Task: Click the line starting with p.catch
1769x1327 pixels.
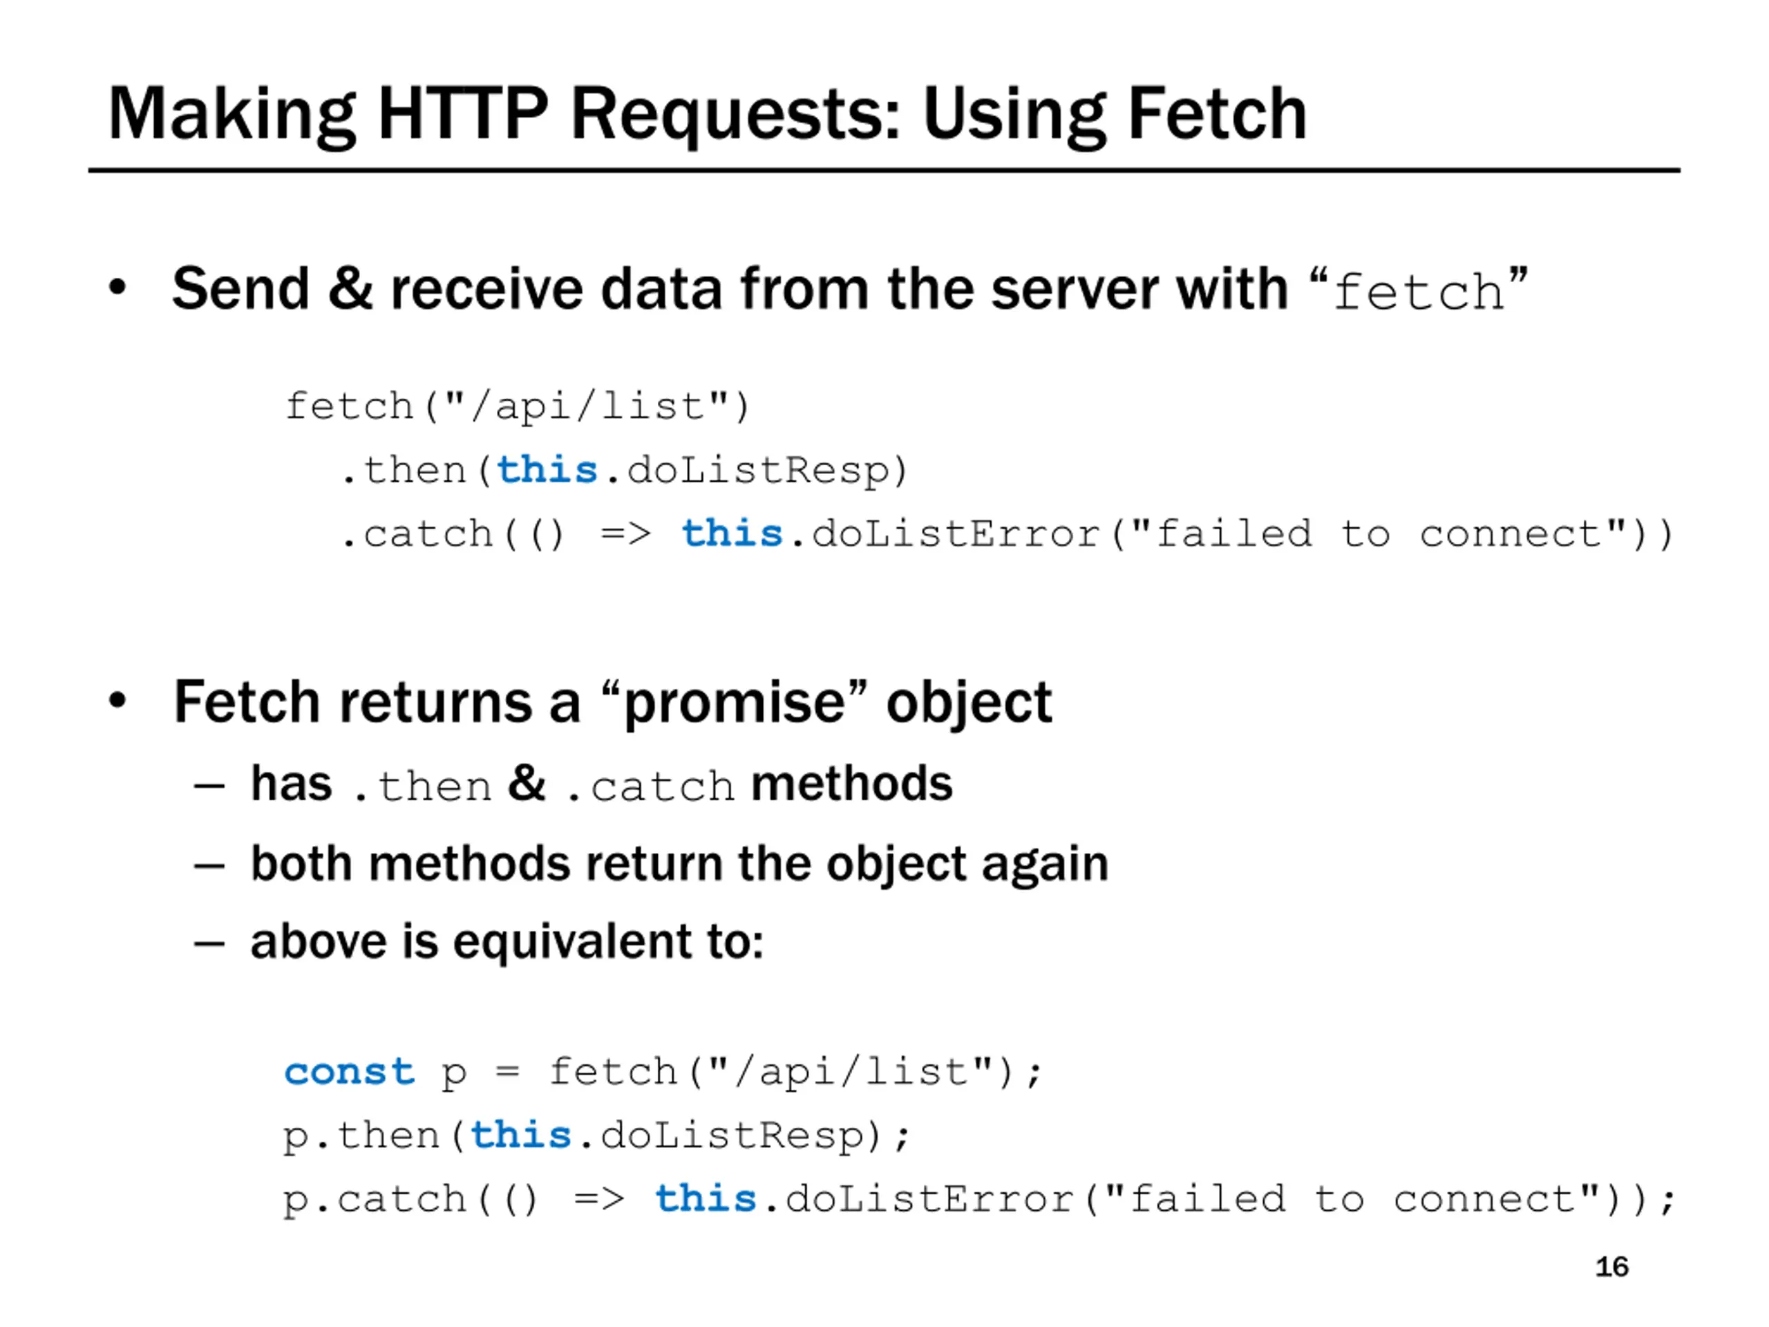Action: (x=978, y=1200)
